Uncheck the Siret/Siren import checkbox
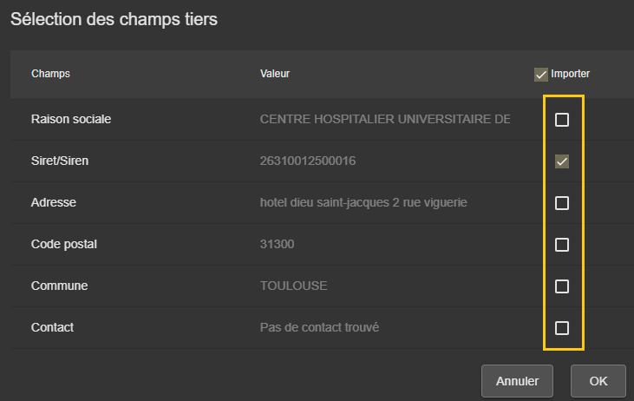The image size is (634, 401). pyautogui.click(x=562, y=161)
